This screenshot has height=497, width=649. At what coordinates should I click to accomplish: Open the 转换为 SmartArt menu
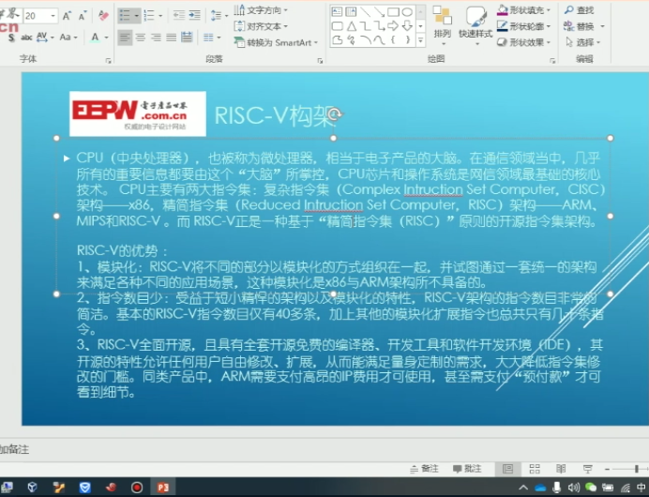point(276,42)
